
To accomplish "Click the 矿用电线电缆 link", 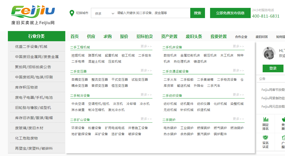I will pos(115,128).
